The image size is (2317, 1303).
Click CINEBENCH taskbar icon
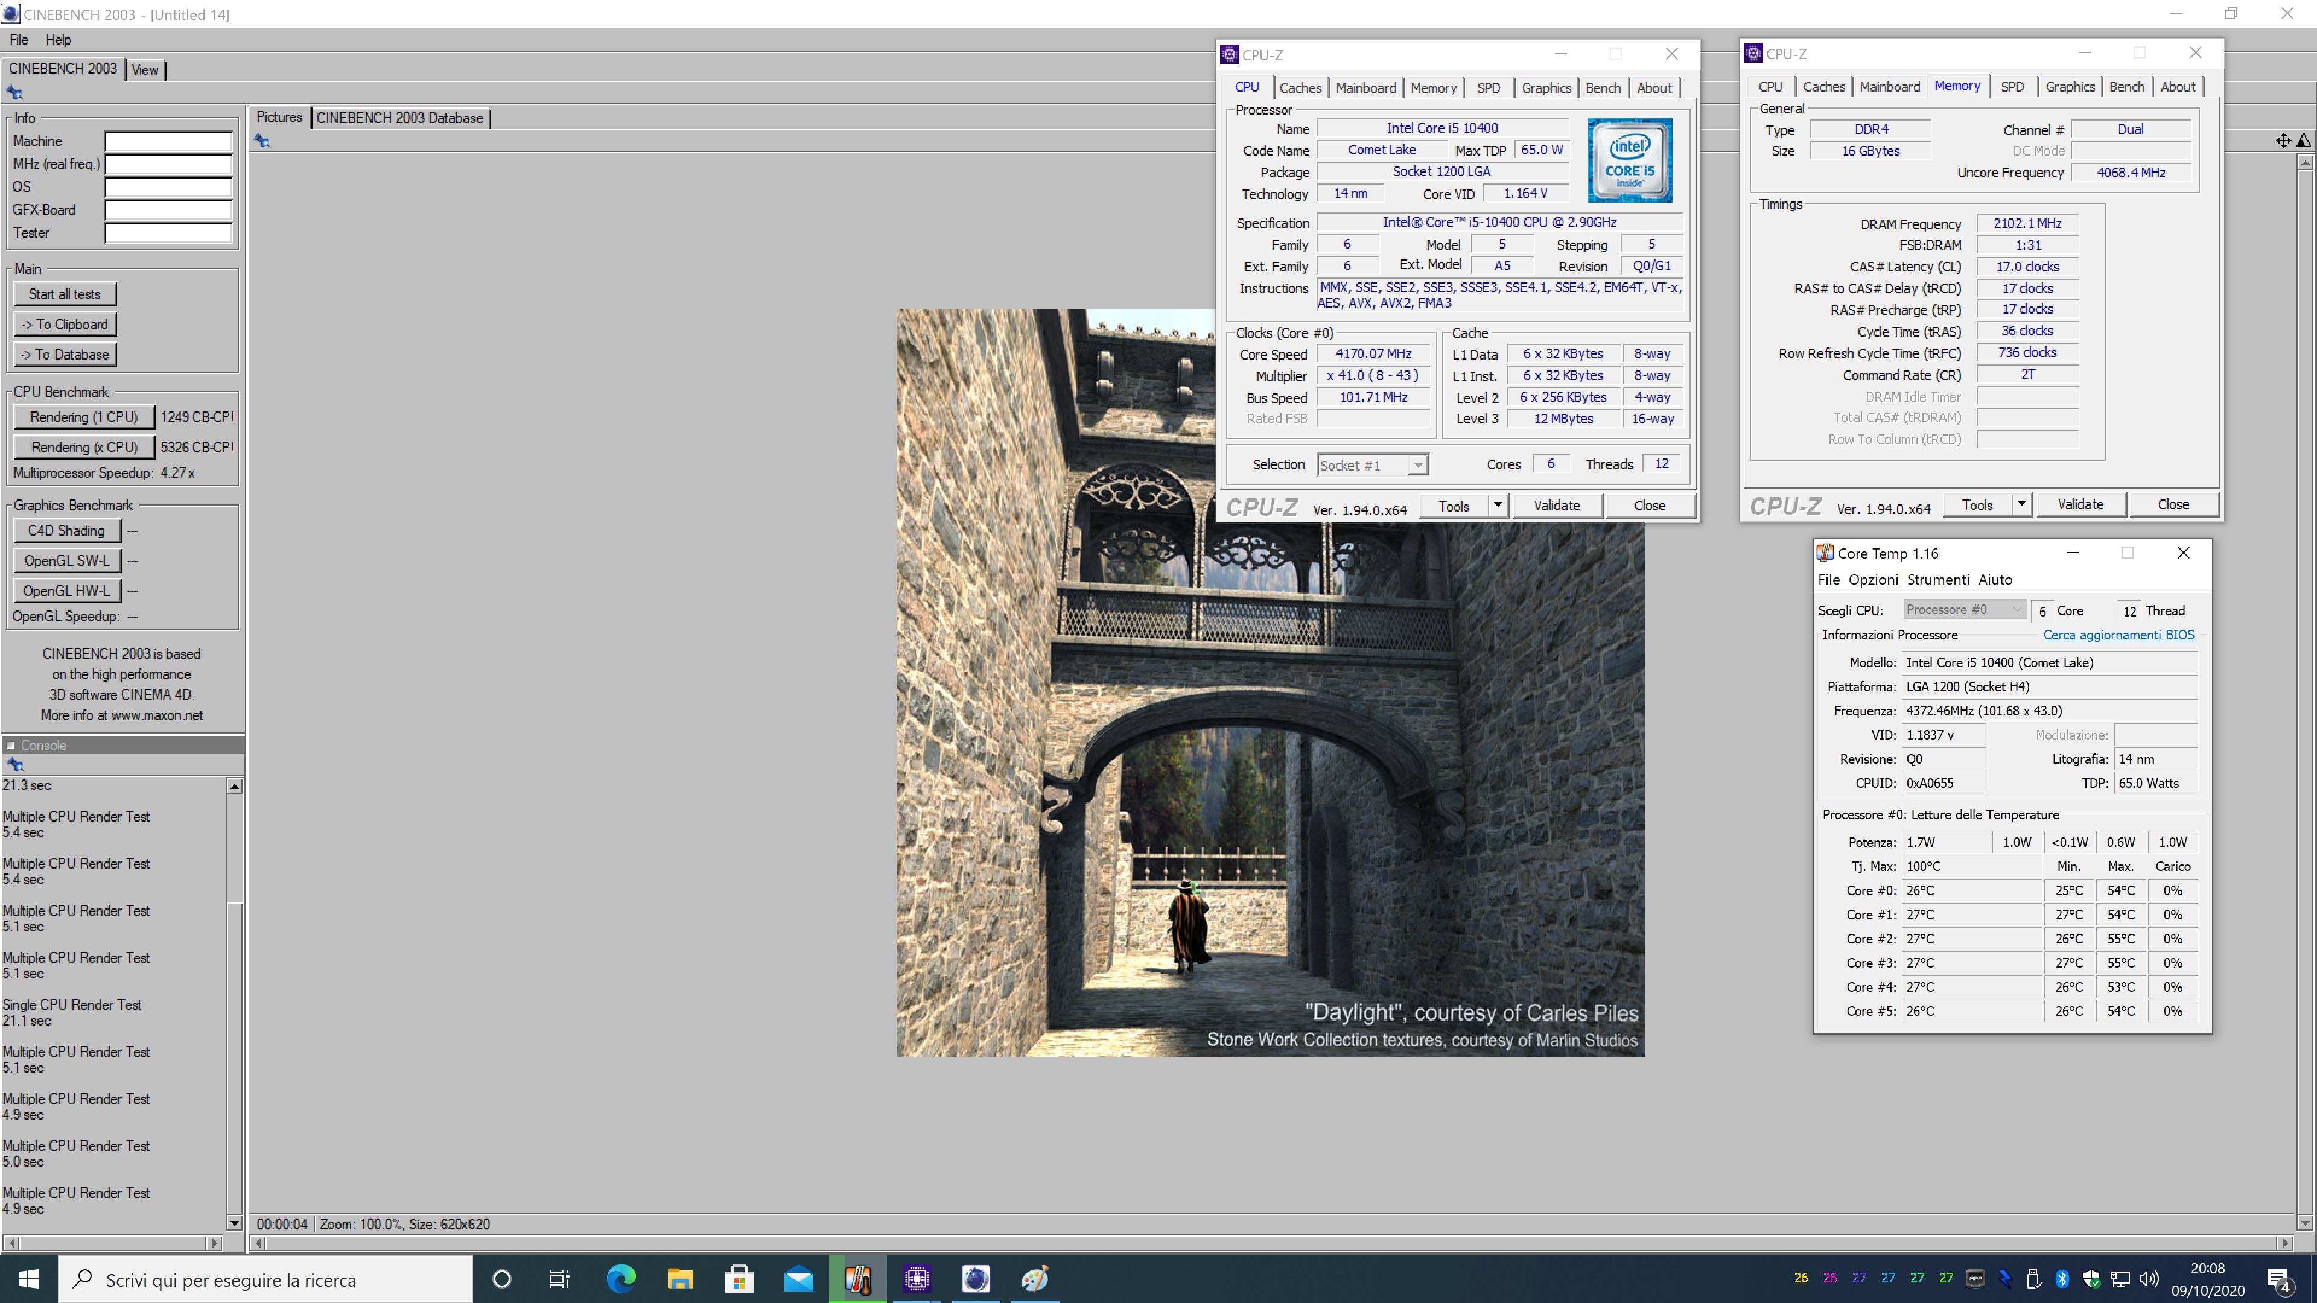point(976,1279)
